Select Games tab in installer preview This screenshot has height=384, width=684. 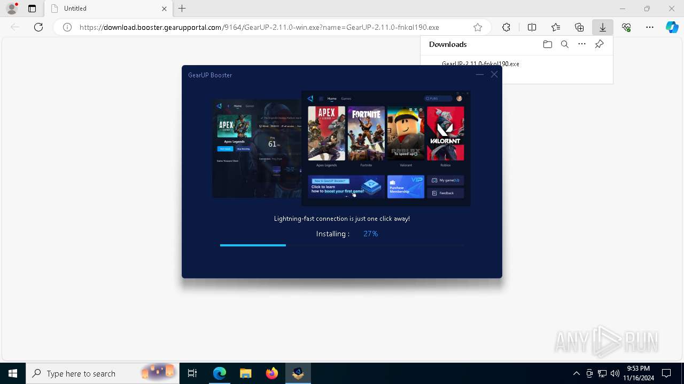tap(346, 99)
